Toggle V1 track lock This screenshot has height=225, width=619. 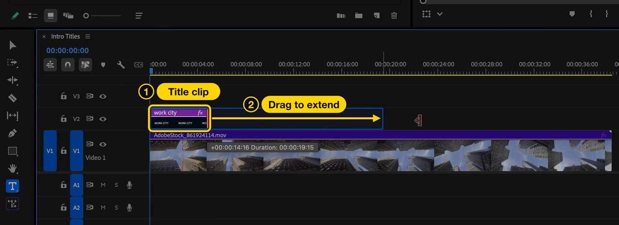click(63, 151)
